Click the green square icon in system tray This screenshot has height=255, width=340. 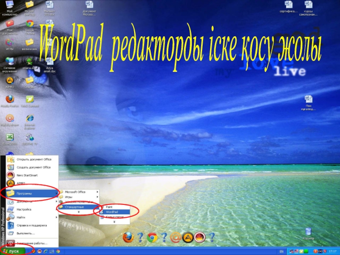tap(306, 251)
